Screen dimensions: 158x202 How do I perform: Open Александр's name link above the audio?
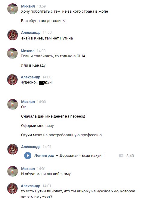31,147
